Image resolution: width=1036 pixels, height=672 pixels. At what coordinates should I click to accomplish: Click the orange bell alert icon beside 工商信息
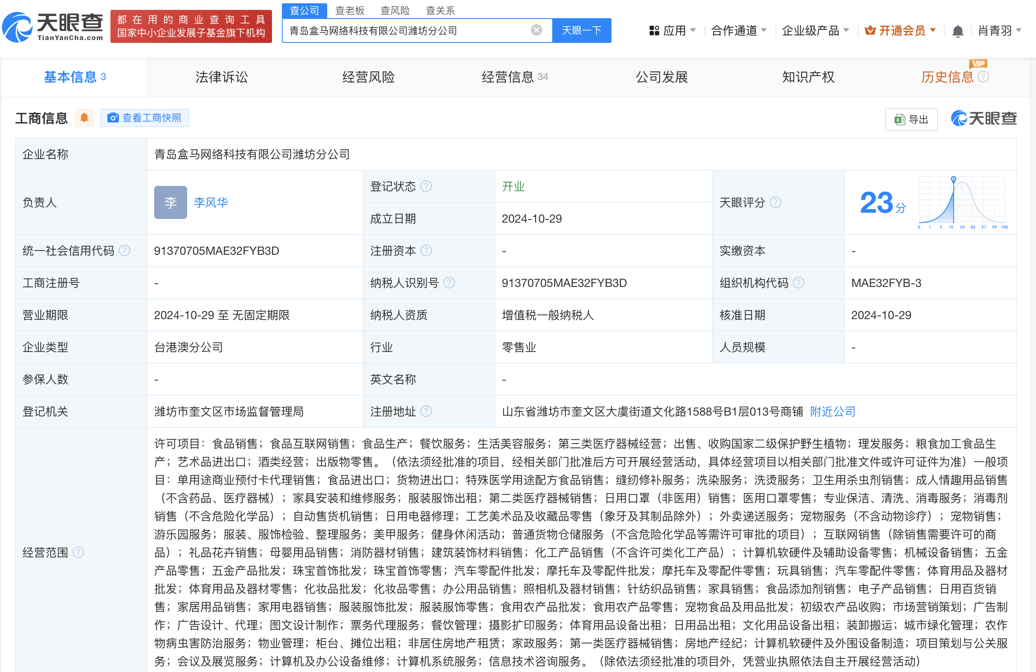coord(84,117)
